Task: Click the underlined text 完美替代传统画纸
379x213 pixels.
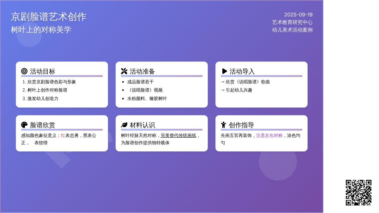Action: [x=178, y=135]
